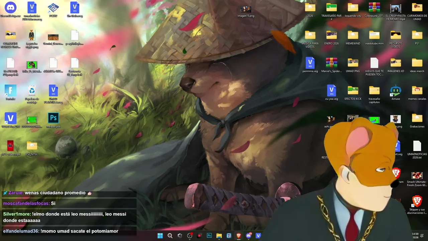Click chat username Silver1more

[x=17, y=214]
